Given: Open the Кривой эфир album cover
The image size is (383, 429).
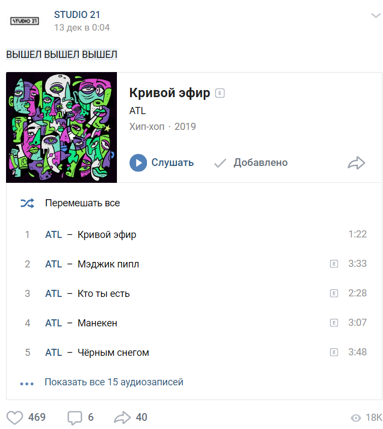Looking at the screenshot, I should pyautogui.click(x=61, y=128).
